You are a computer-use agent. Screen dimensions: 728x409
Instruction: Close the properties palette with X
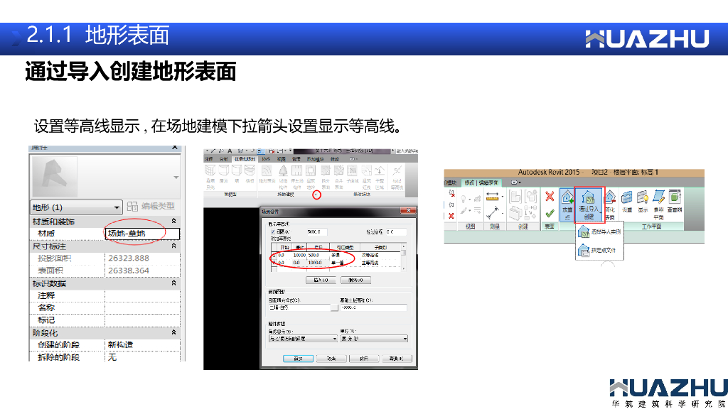(x=175, y=147)
